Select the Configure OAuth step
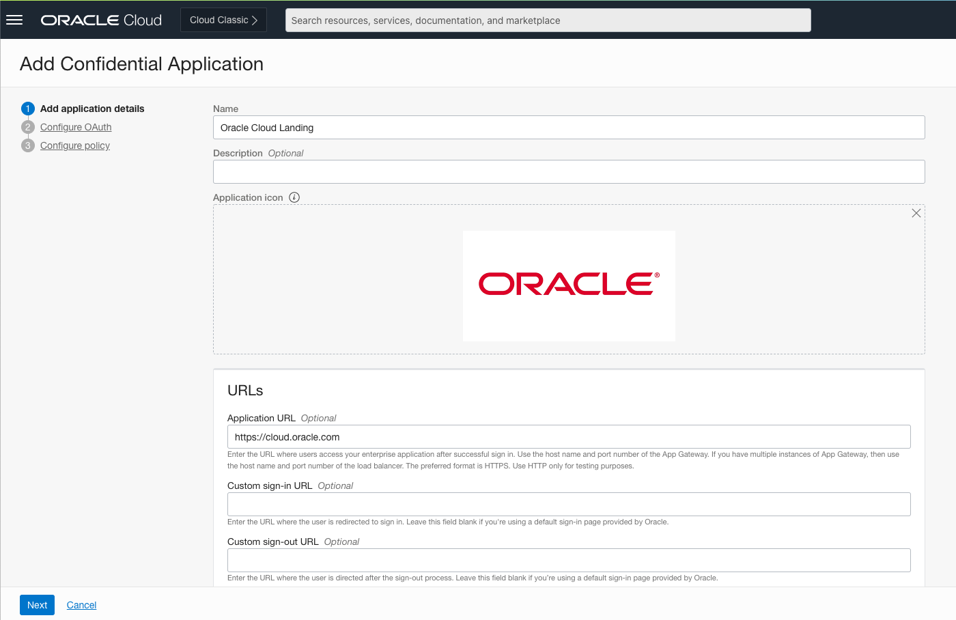Image resolution: width=956 pixels, height=620 pixels. click(75, 126)
